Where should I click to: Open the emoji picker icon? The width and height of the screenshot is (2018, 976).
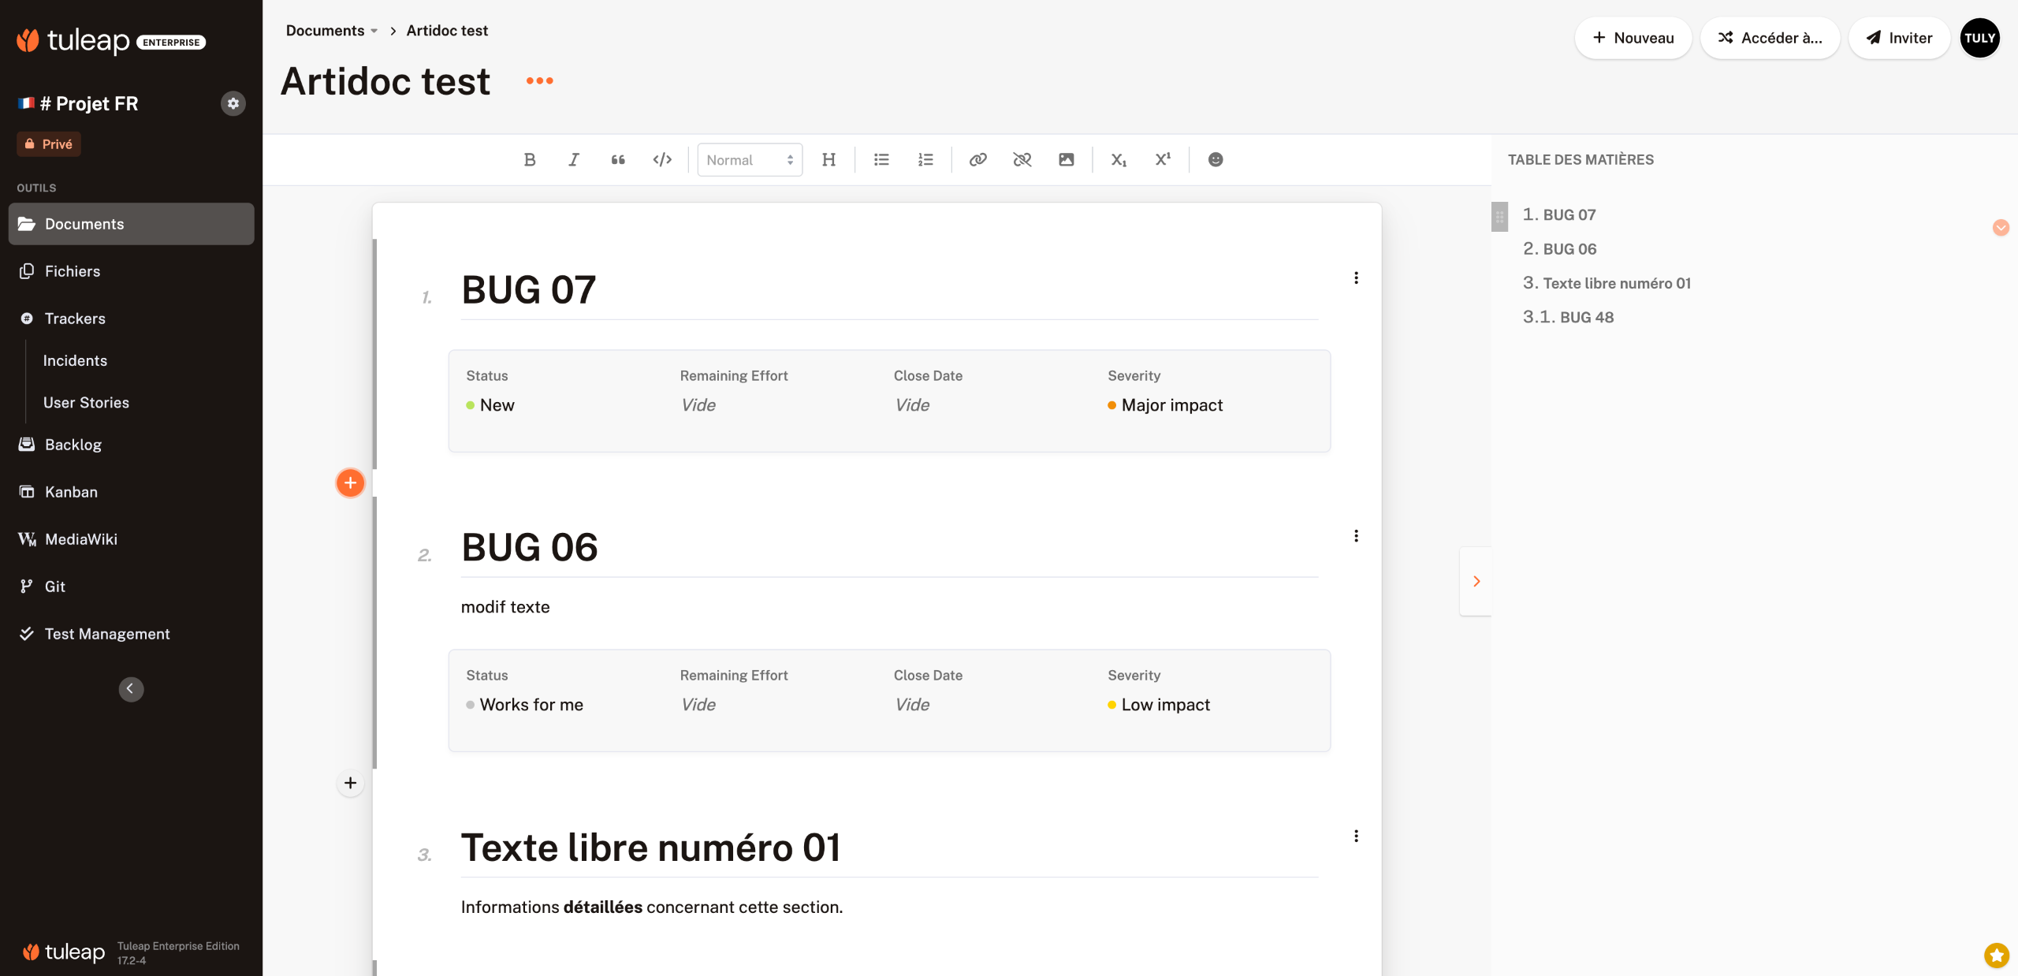click(1216, 159)
